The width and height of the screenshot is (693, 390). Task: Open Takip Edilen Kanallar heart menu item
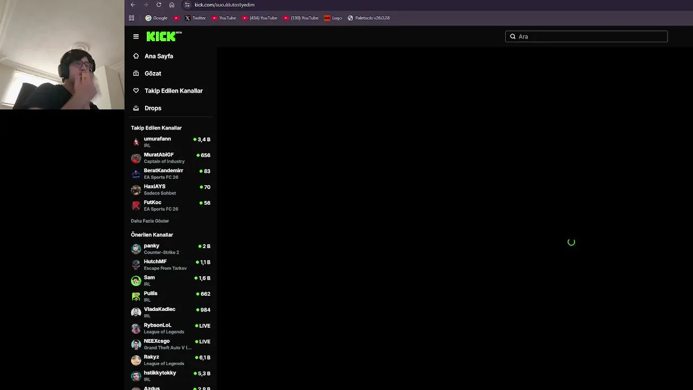tap(171, 90)
